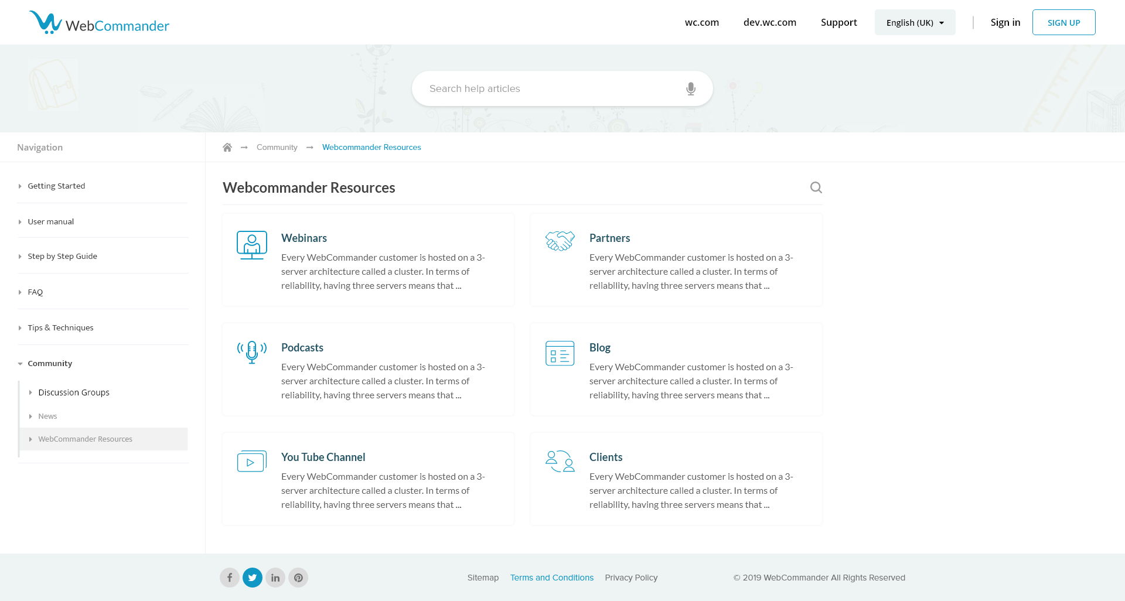Click the Podcasts microphone icon
The width and height of the screenshot is (1125, 601).
click(x=252, y=352)
